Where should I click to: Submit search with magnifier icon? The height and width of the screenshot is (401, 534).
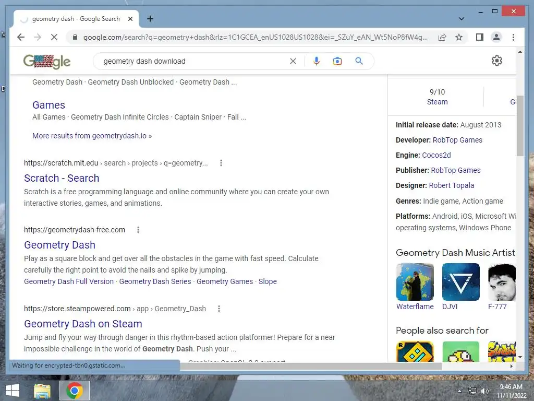pyautogui.click(x=359, y=61)
